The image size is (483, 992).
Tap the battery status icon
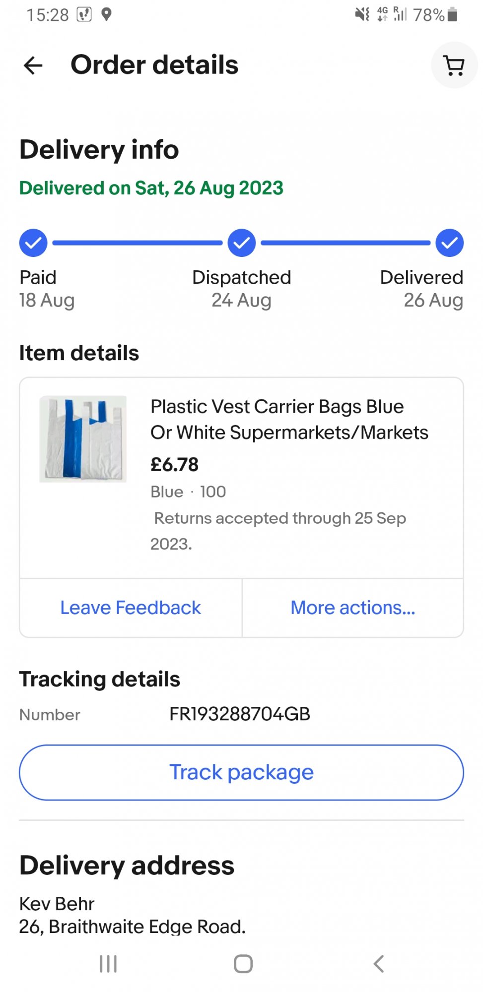click(x=452, y=14)
